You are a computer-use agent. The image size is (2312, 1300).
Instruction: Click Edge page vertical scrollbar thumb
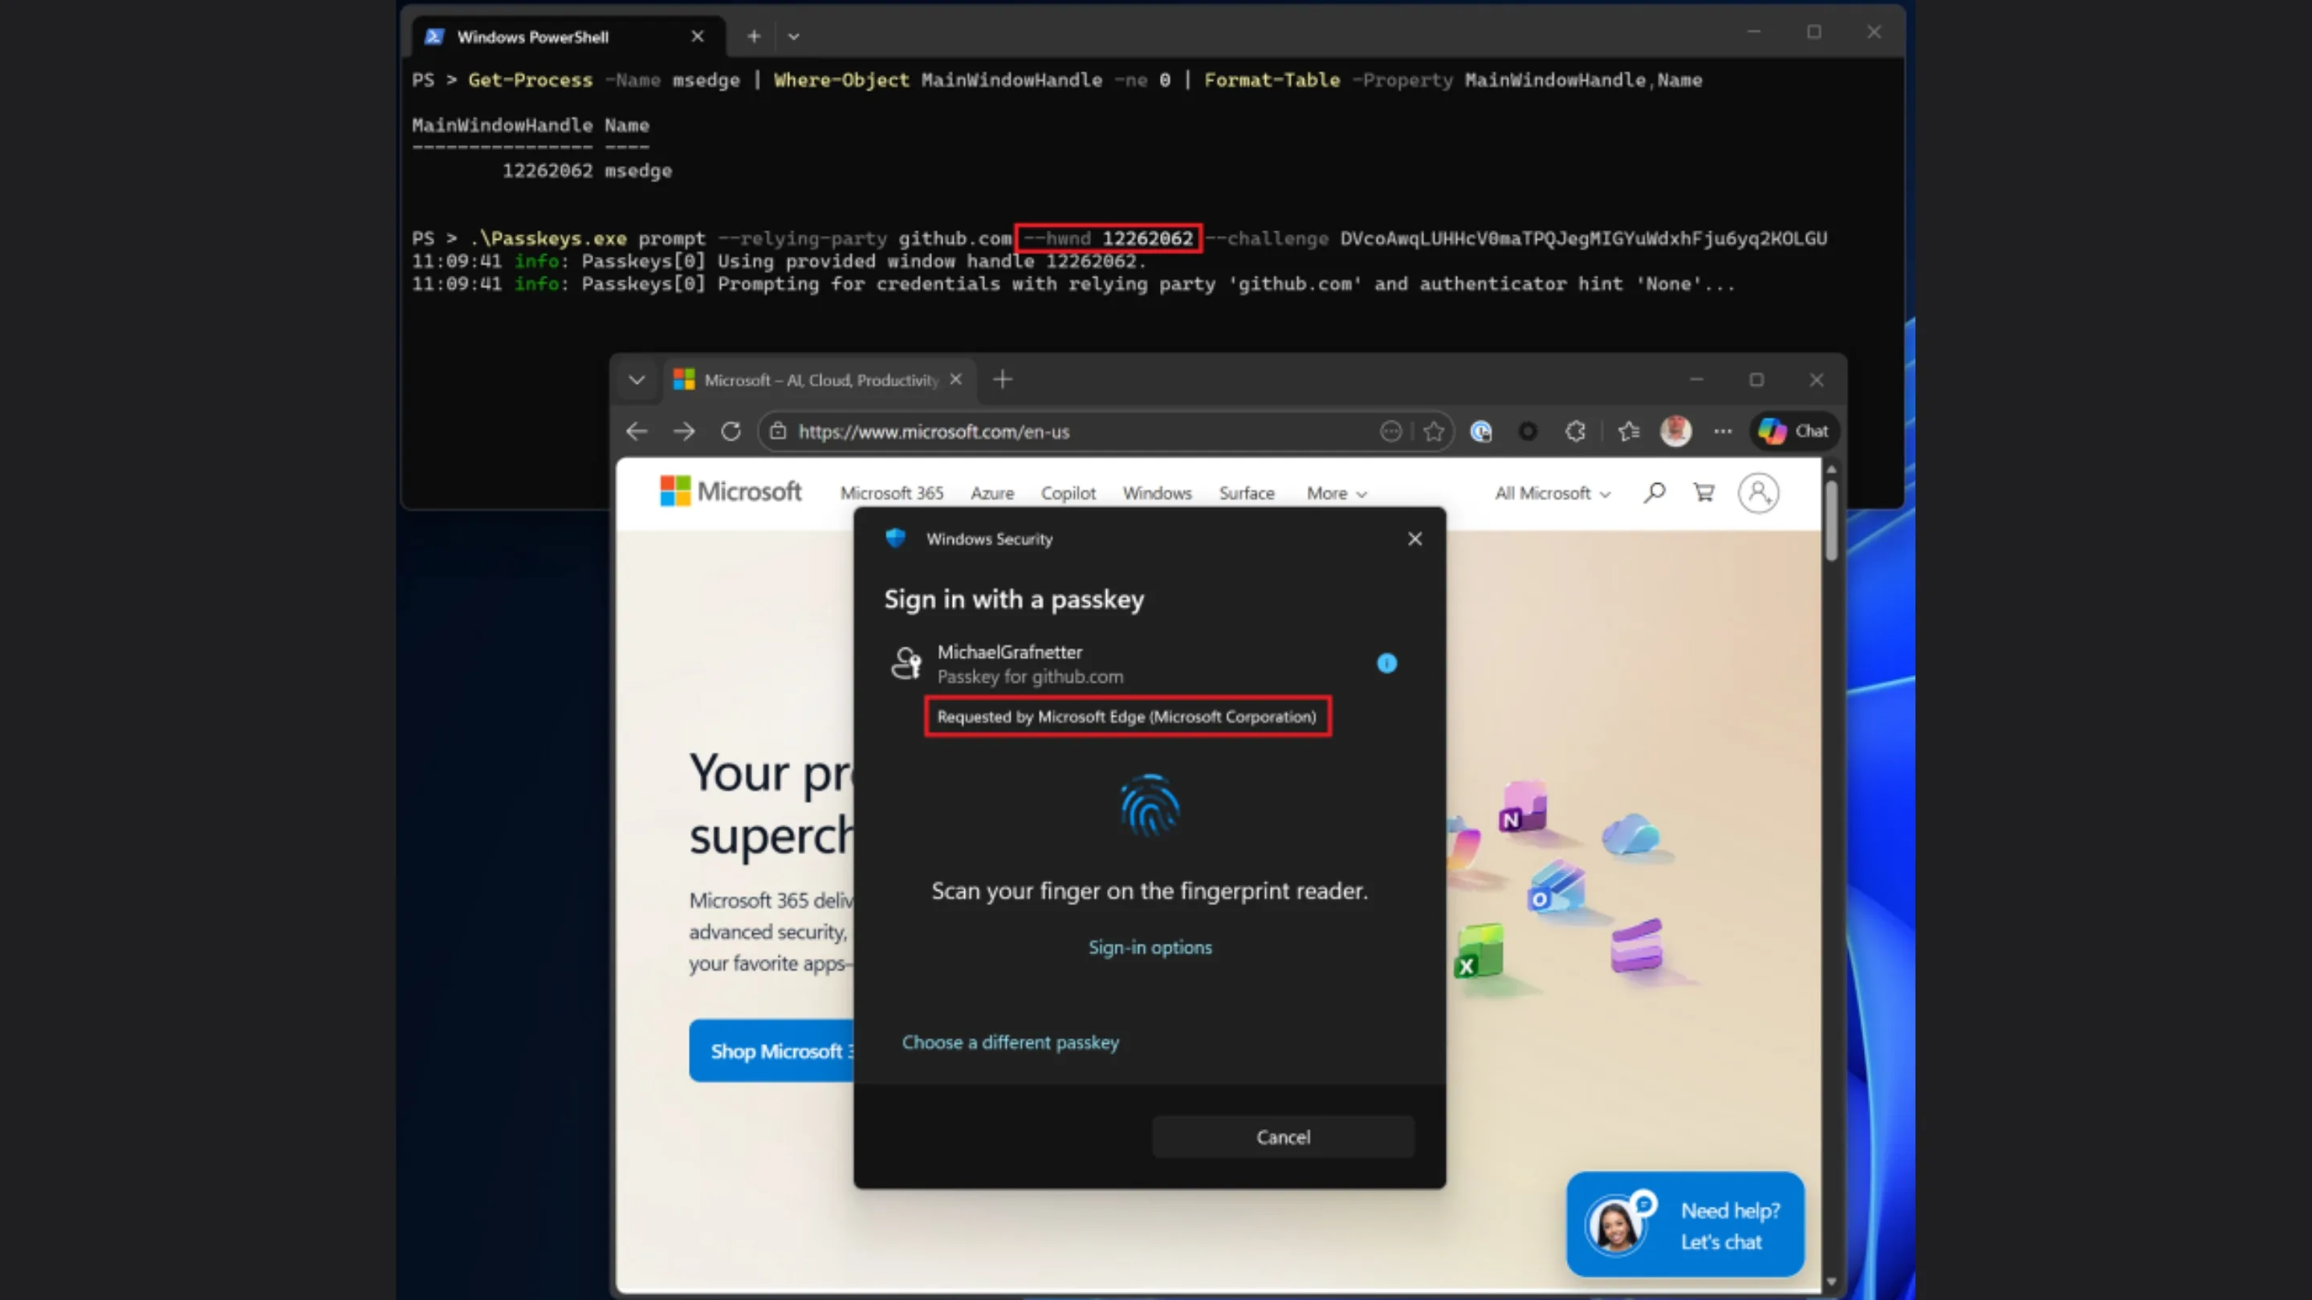[1831, 522]
